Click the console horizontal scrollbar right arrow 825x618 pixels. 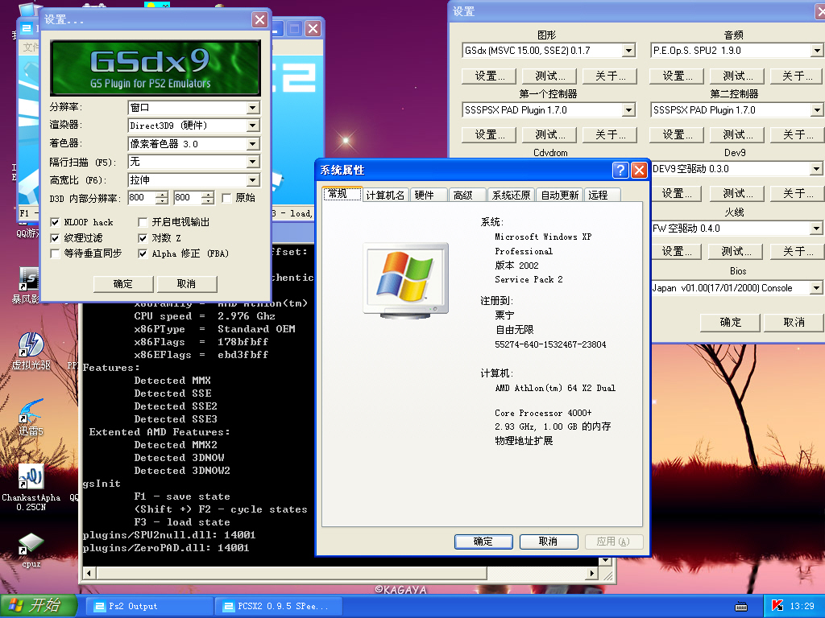[x=592, y=573]
